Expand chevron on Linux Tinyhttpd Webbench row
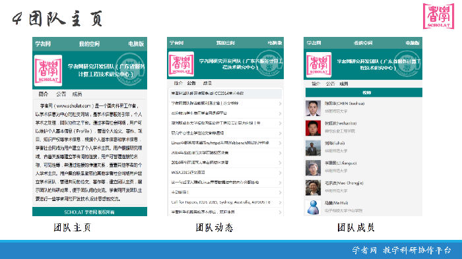Image resolution: width=462 pixels, height=259 pixels. [280, 143]
